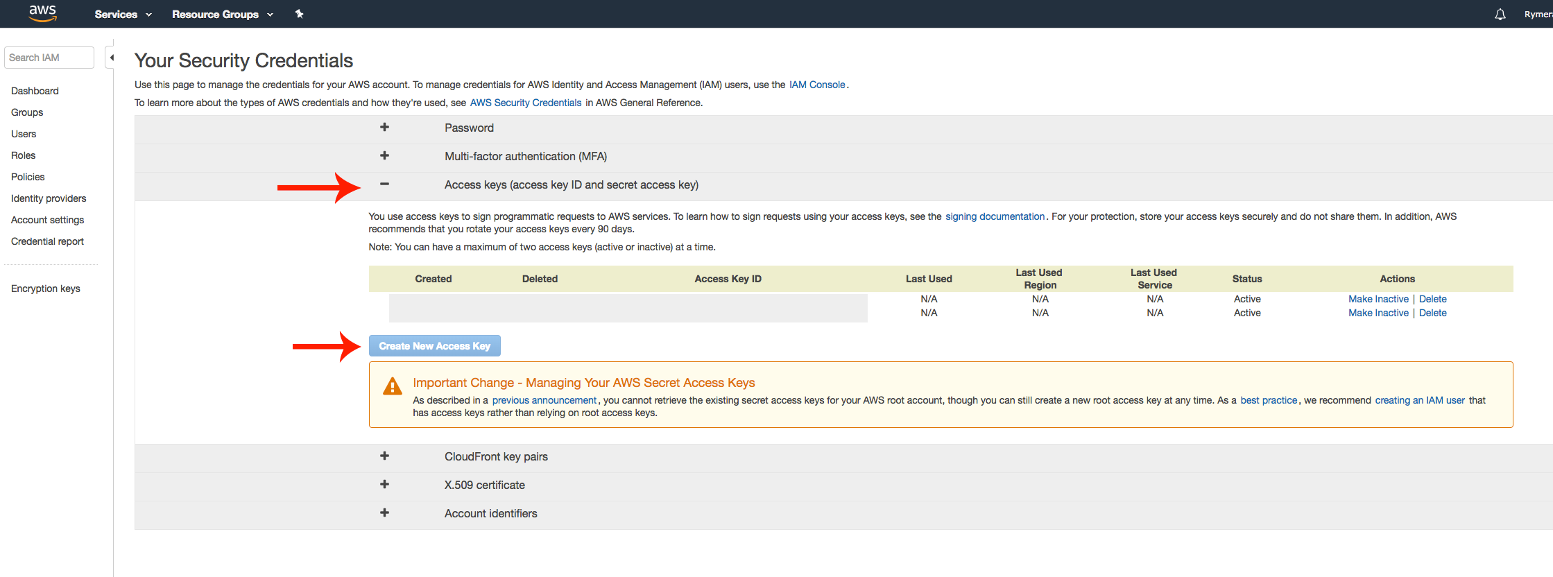1553x577 pixels.
Task: Click the Last Used Region column header
Action: pyautogui.click(x=1040, y=279)
